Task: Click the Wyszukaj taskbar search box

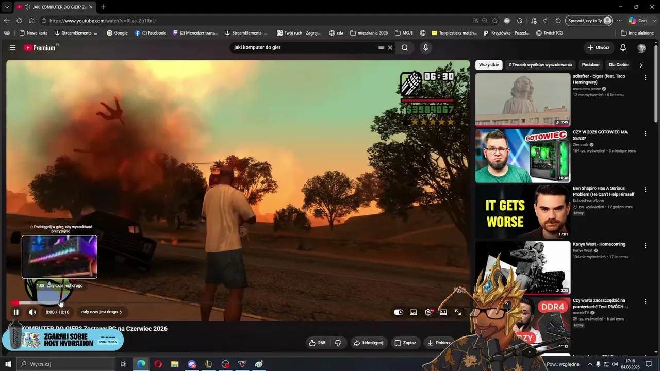Action: (x=66, y=364)
